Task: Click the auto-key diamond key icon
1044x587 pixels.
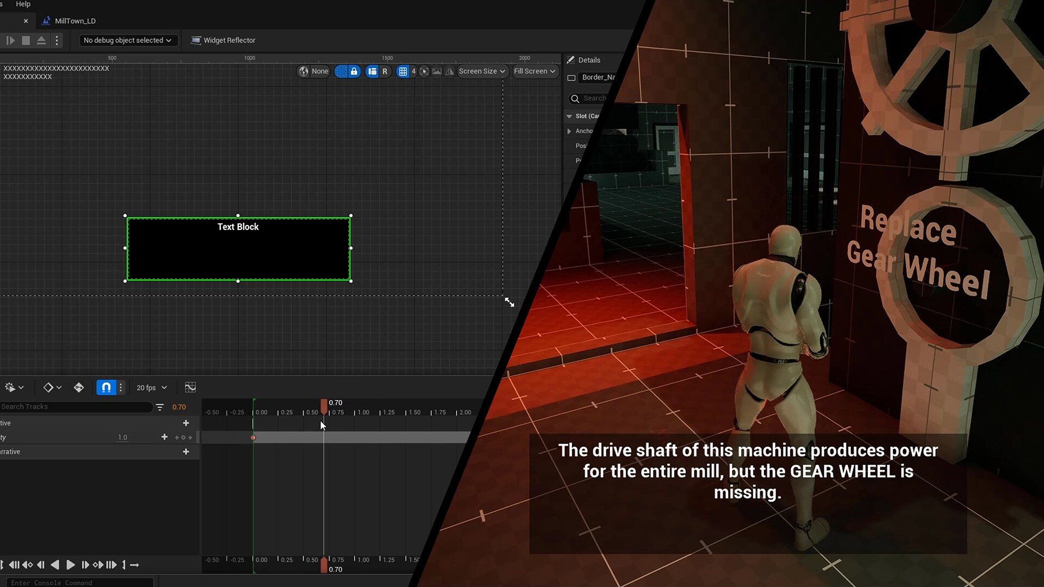Action: point(79,388)
